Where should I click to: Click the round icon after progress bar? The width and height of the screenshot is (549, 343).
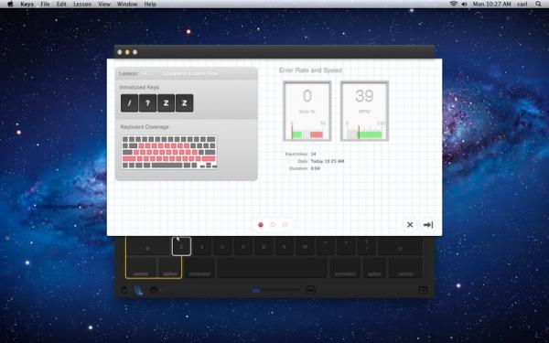click(310, 289)
